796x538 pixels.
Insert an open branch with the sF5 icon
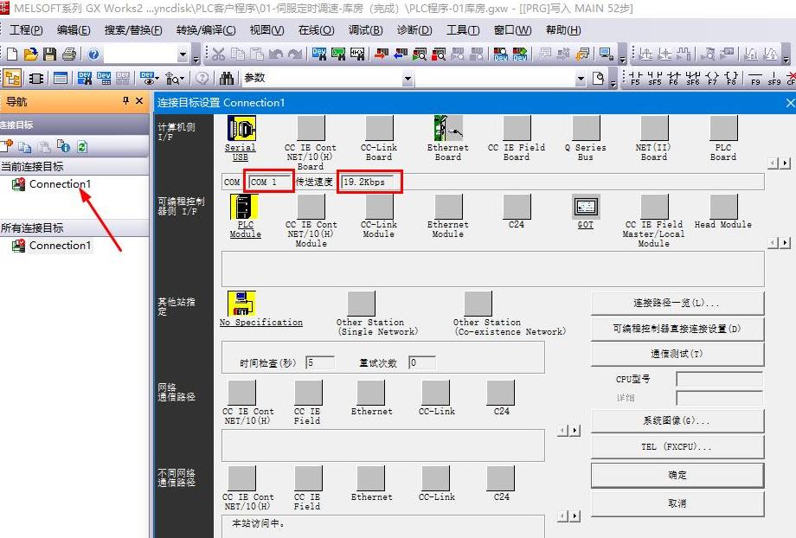click(654, 78)
